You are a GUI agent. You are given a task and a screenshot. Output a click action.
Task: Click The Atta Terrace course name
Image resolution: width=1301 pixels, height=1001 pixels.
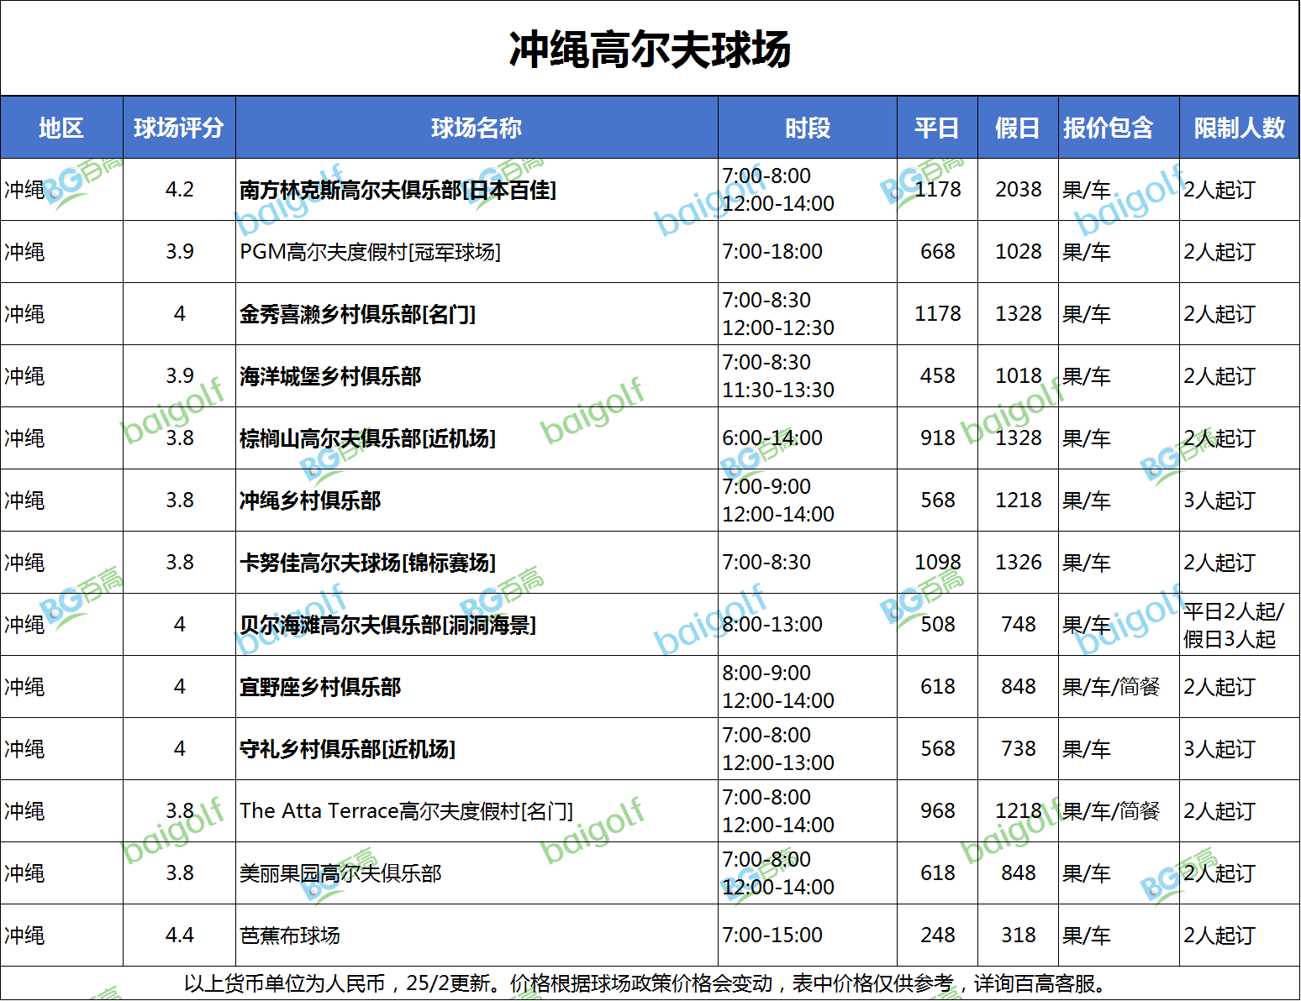(406, 811)
